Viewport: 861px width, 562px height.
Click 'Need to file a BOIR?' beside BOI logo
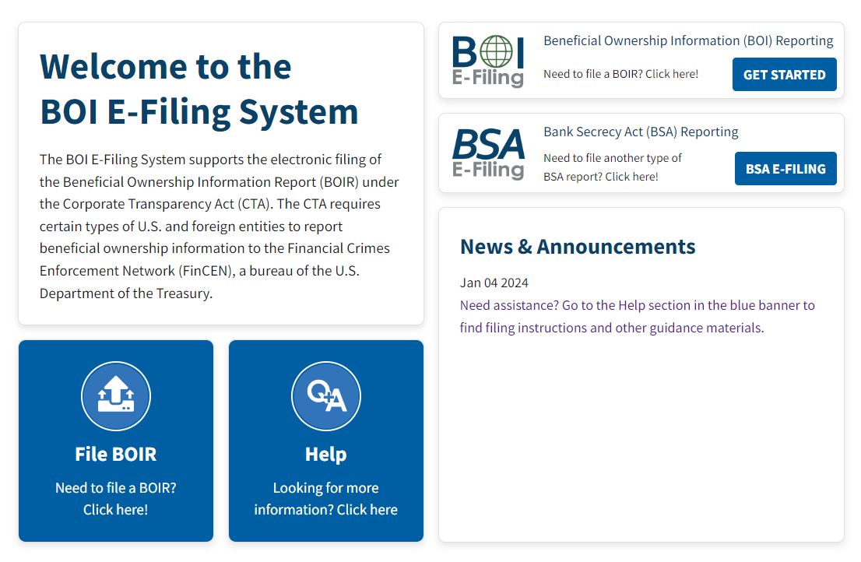[x=620, y=74]
